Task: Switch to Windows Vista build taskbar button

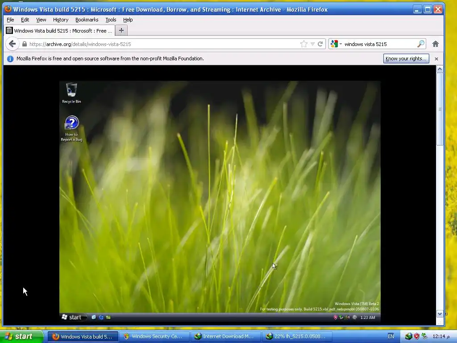Action: point(83,337)
